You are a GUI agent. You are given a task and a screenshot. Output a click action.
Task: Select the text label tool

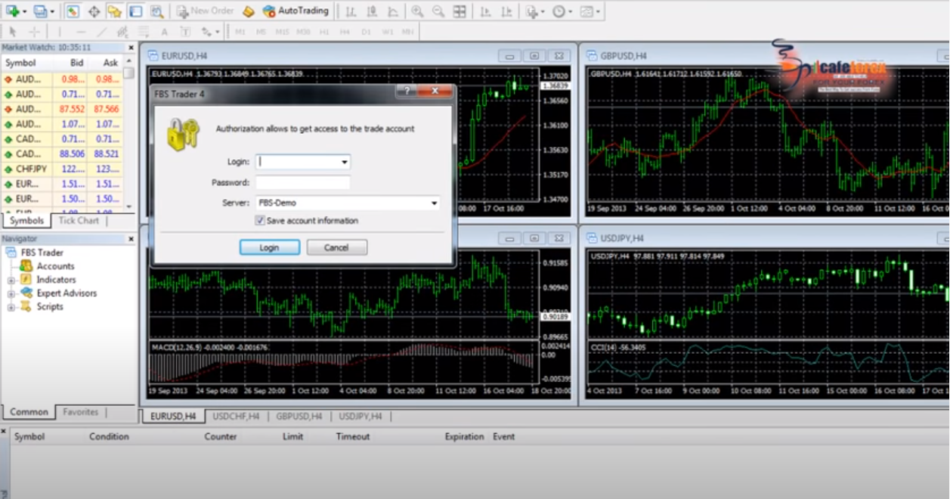185,32
